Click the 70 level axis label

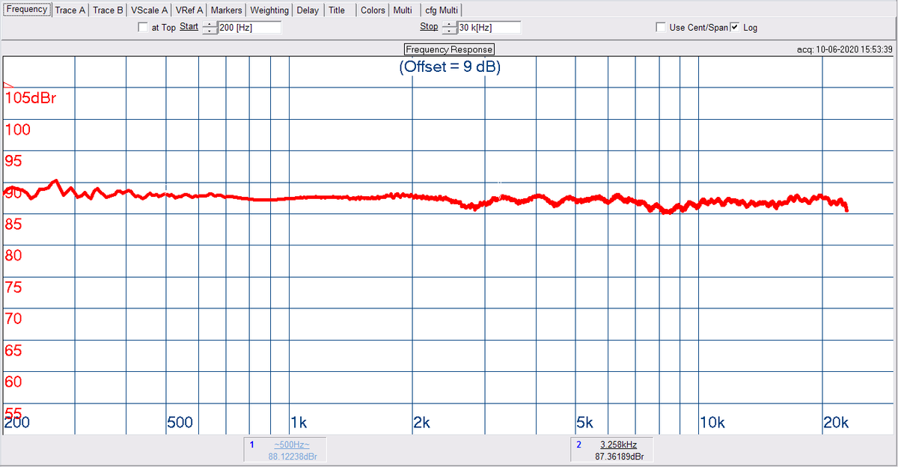point(13,319)
